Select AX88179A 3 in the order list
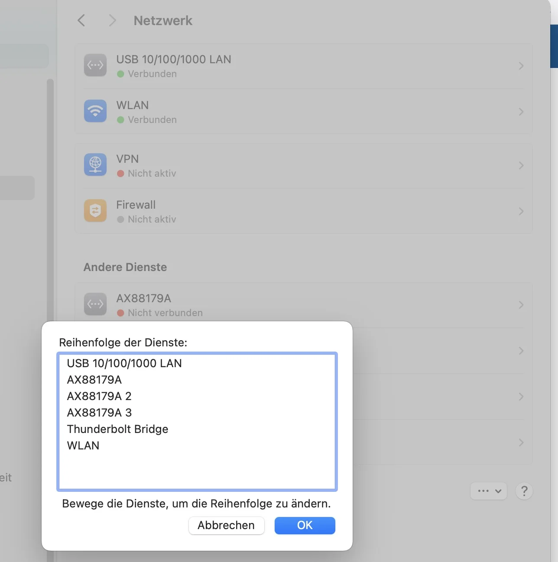558x562 pixels. [x=197, y=413]
